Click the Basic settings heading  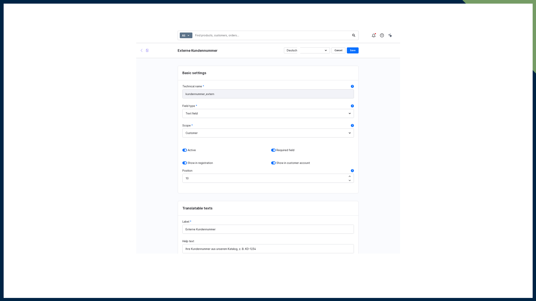[194, 73]
